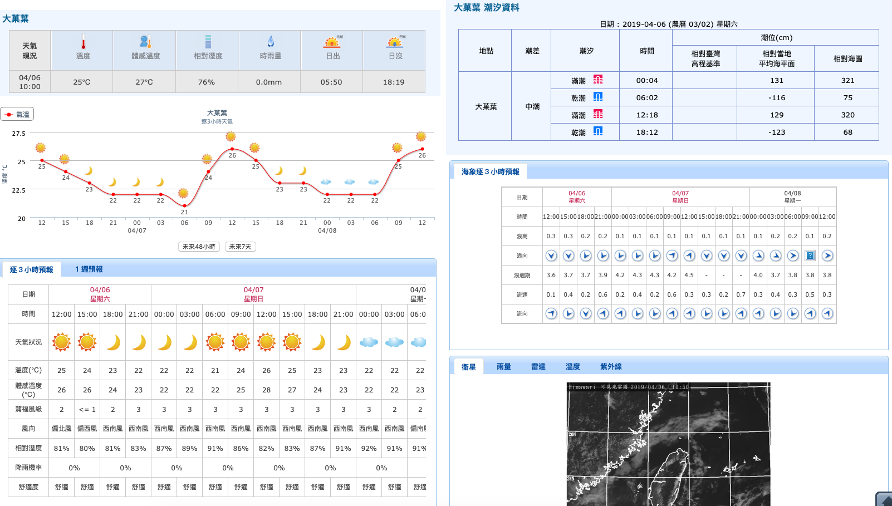Click the 浪向 arrow for 04/06 12:00
The height and width of the screenshot is (506, 892).
[551, 256]
